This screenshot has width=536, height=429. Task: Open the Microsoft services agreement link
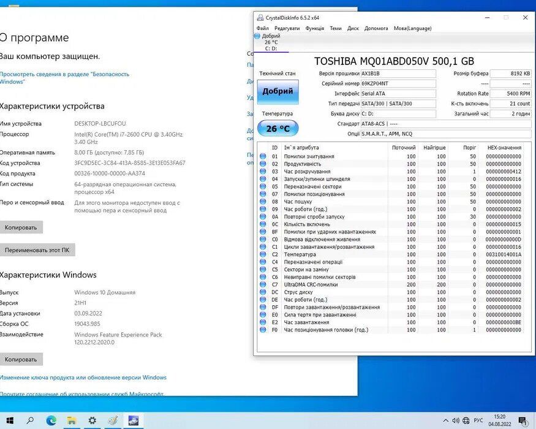click(x=81, y=394)
